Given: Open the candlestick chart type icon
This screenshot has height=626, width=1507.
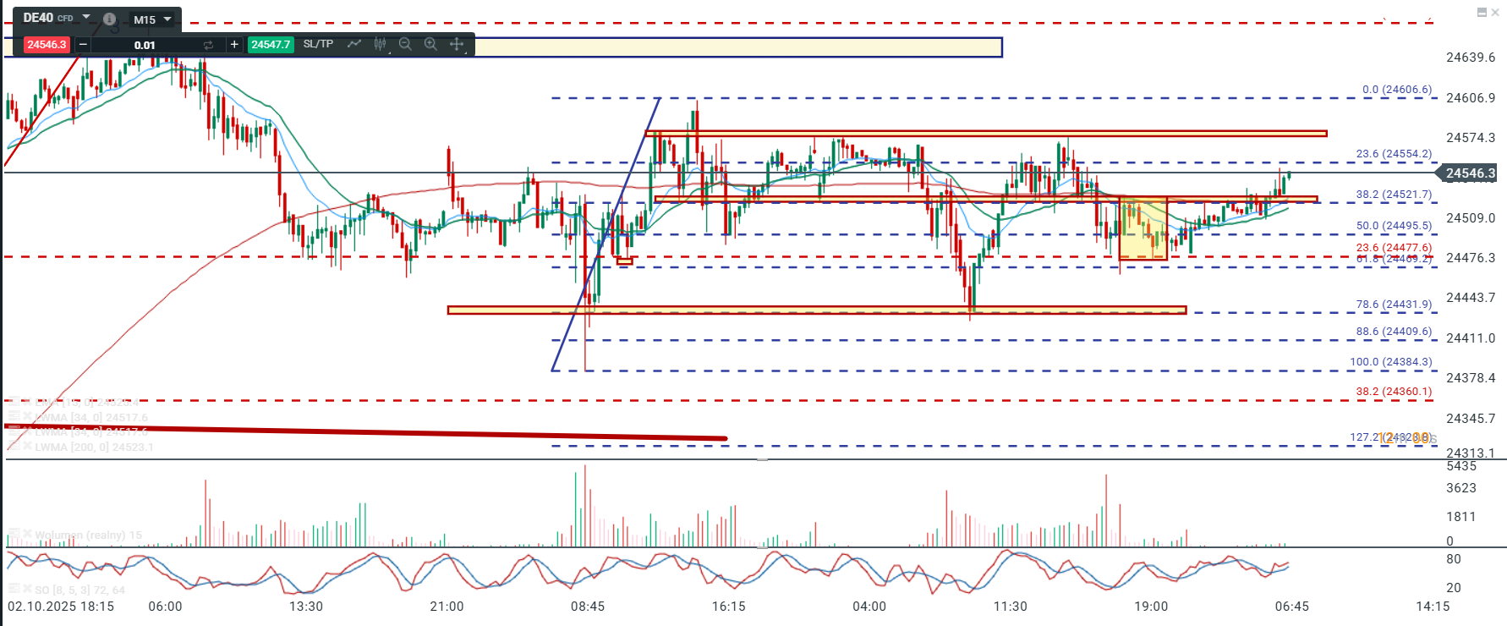Looking at the screenshot, I should point(380,44).
